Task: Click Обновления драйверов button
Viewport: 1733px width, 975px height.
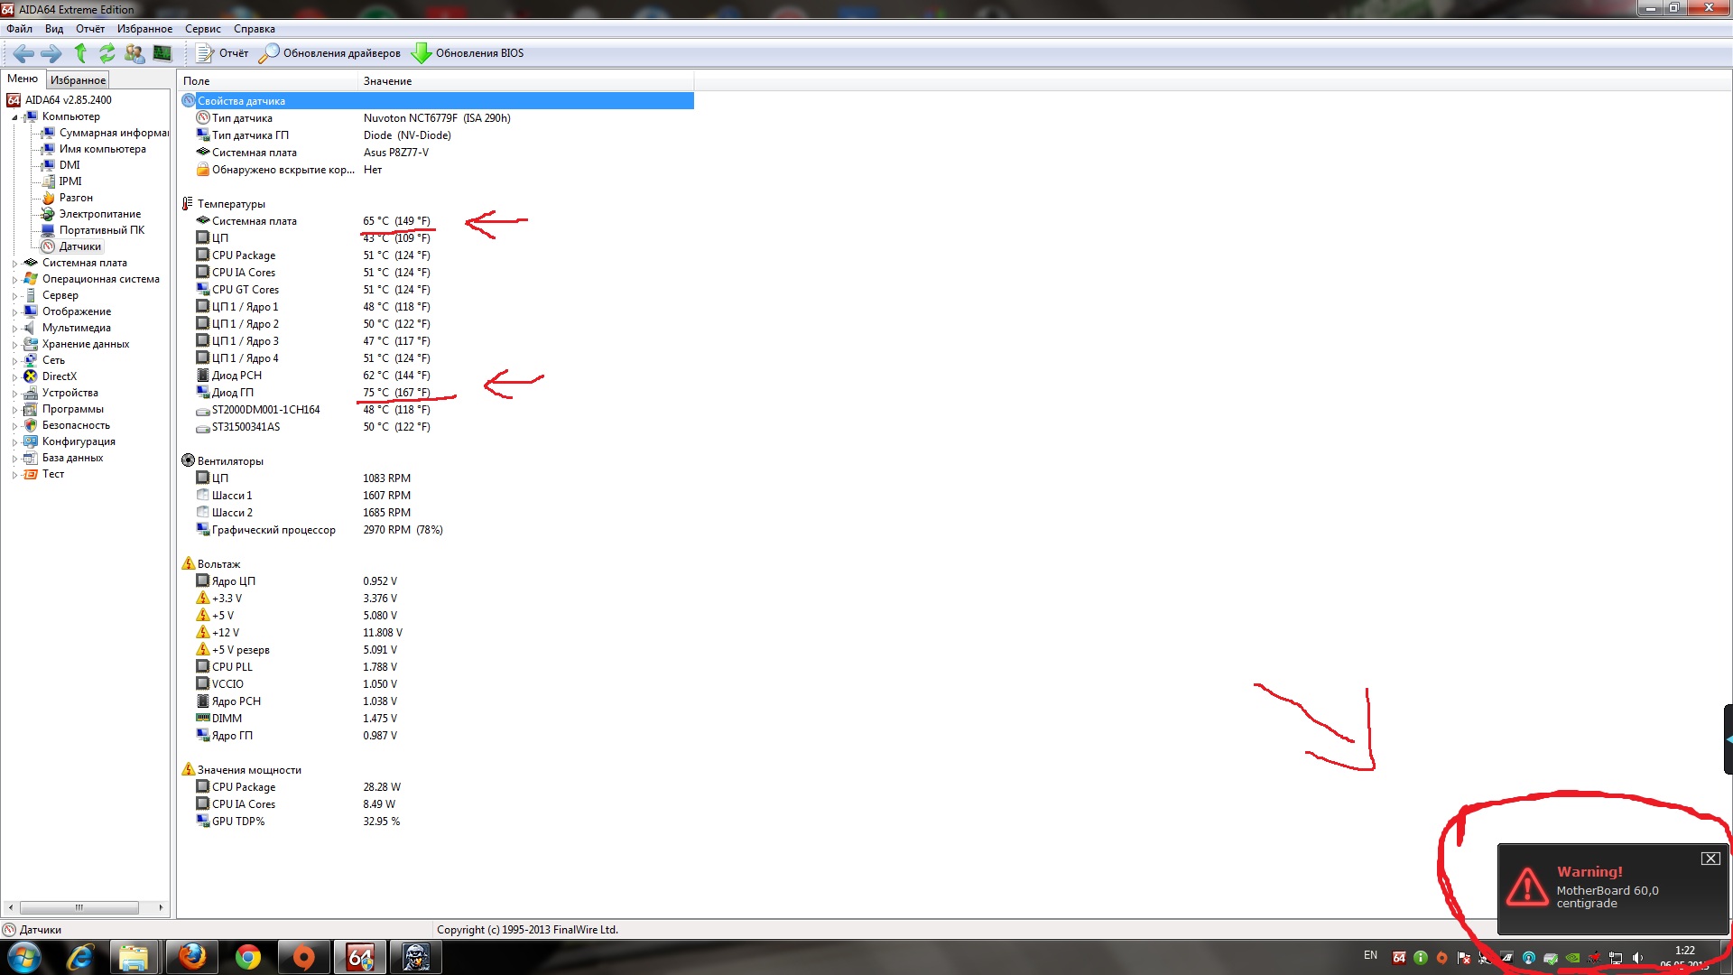Action: coord(330,53)
